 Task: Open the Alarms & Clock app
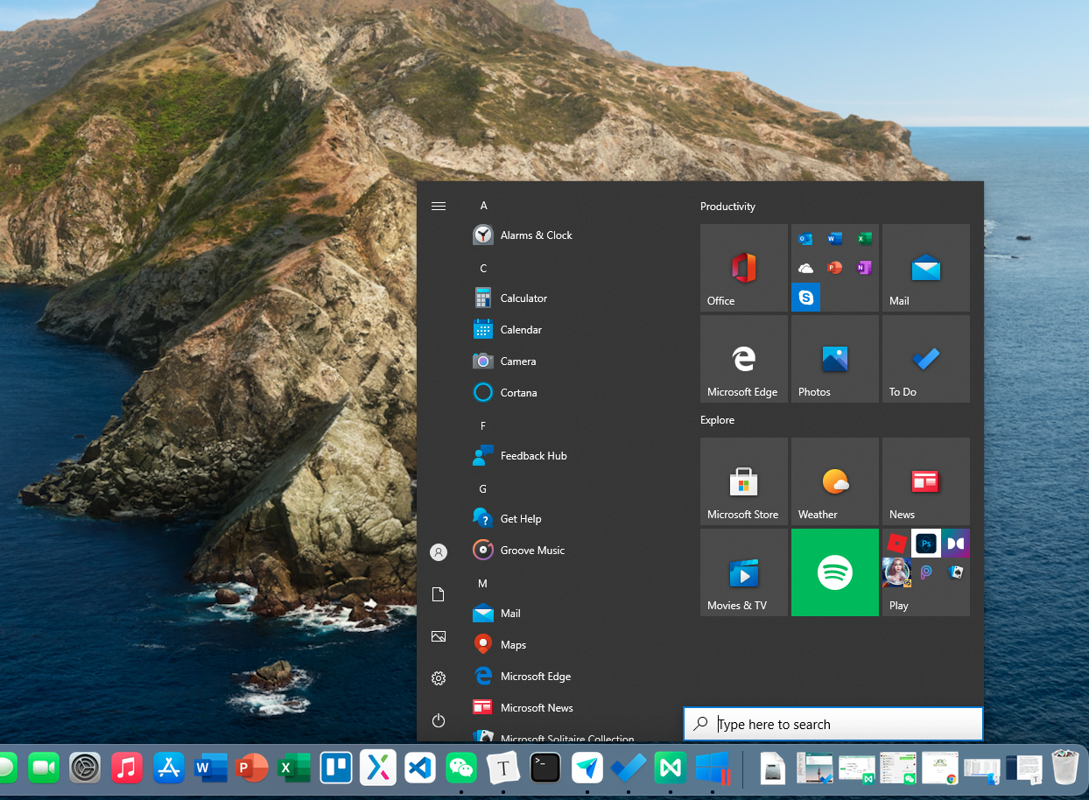535,235
